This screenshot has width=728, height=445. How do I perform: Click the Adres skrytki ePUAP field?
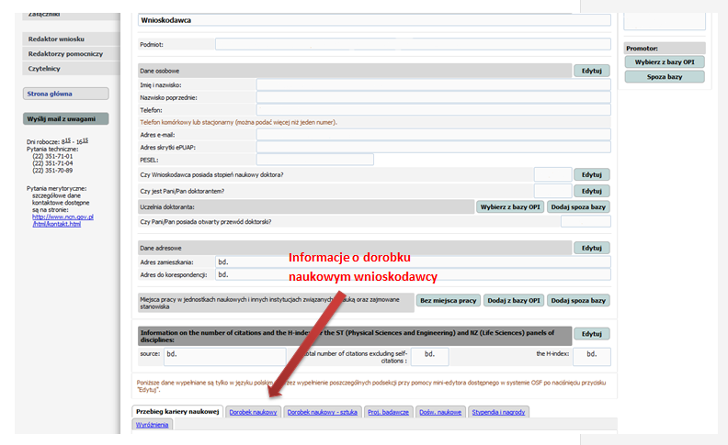coord(434,148)
